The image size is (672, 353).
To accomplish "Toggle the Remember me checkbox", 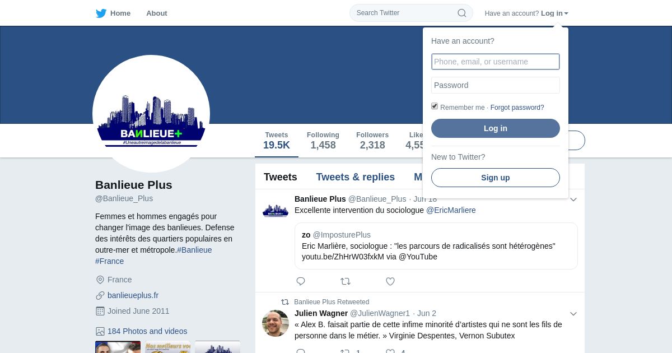I will (435, 106).
